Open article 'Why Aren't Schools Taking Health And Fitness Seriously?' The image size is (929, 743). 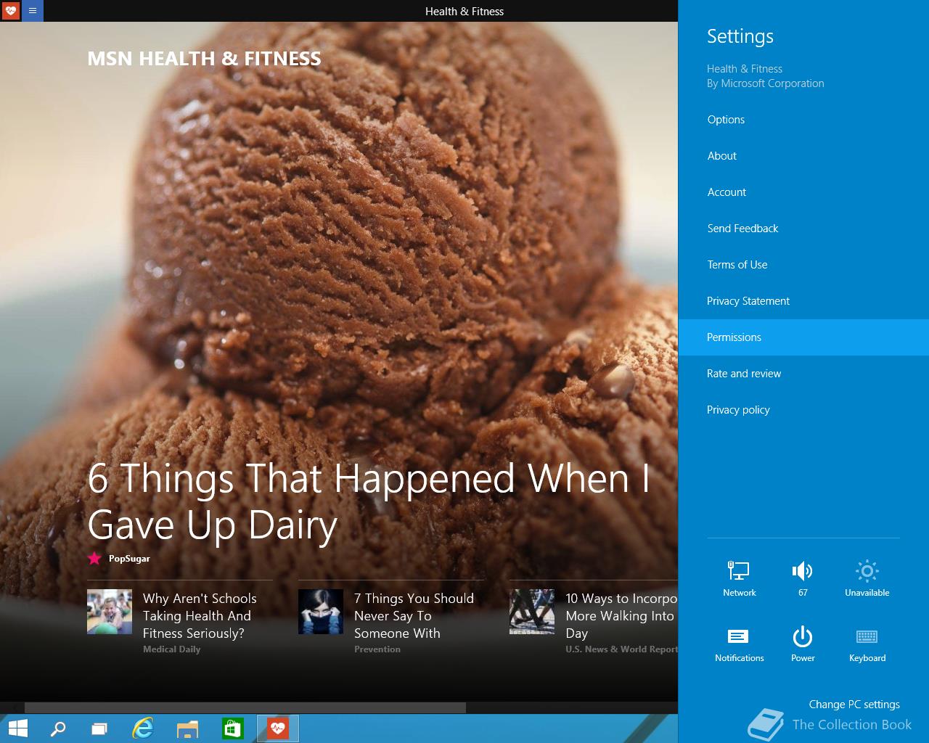coord(200,615)
